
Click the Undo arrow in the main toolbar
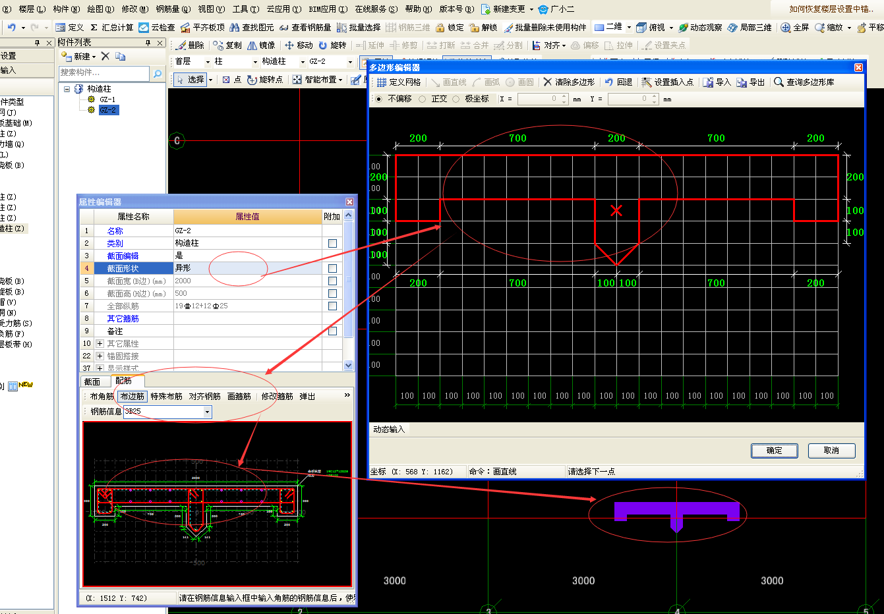(x=12, y=27)
